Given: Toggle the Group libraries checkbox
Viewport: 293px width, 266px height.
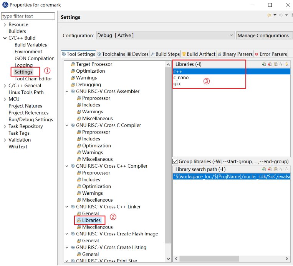Looking at the screenshot, I should (175, 162).
